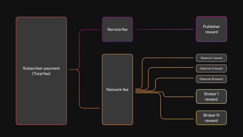
Task: Click the Broker N reward box
Action: coord(211,118)
